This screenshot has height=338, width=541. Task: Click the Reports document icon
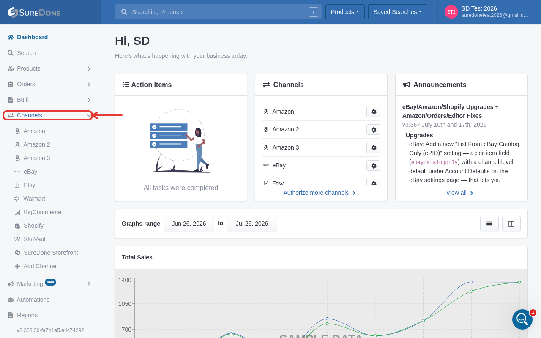pos(11,315)
